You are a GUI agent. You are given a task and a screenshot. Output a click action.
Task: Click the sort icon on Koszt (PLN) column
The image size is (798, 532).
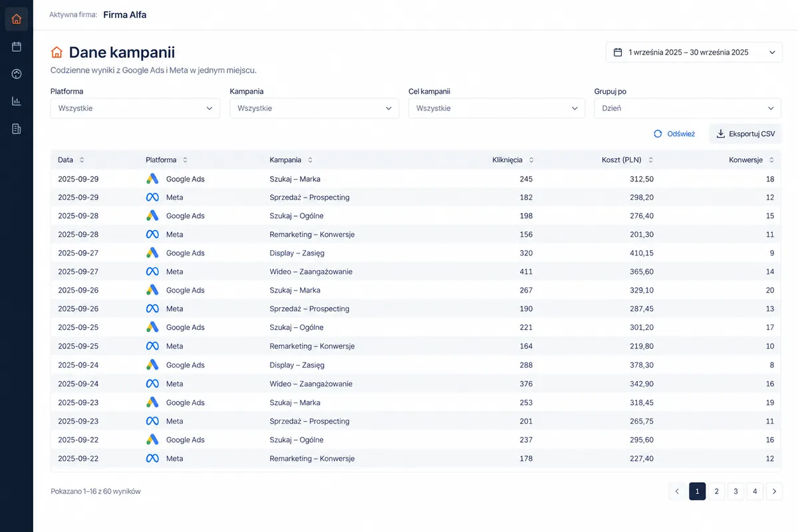(x=650, y=160)
